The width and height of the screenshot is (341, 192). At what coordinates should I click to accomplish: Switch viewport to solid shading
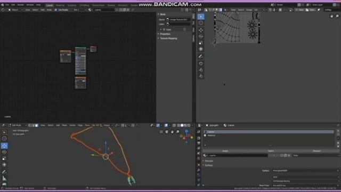tap(182, 125)
